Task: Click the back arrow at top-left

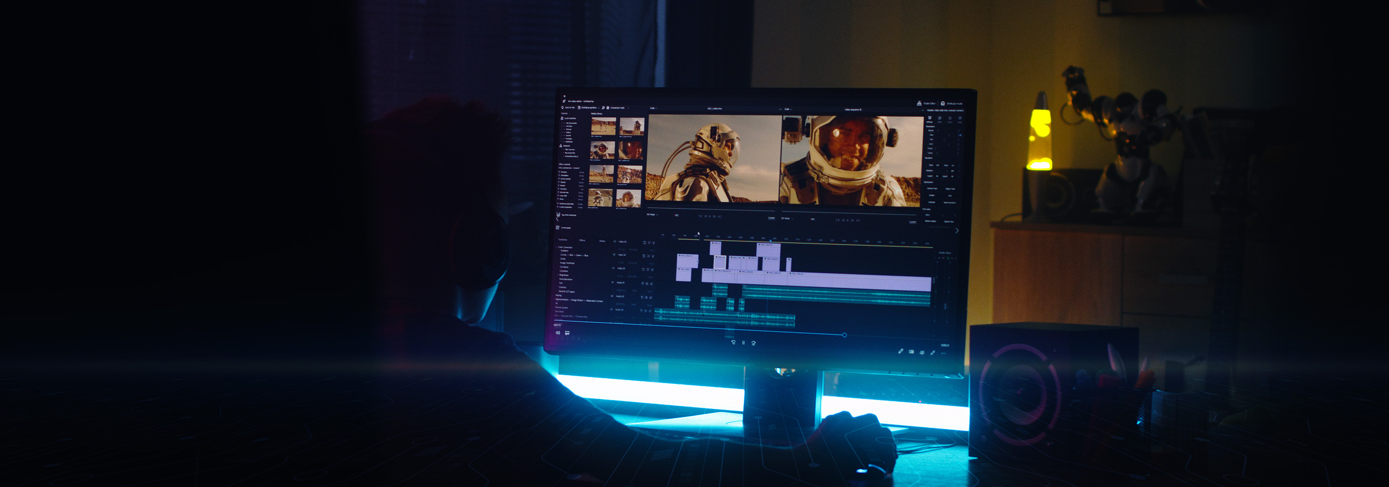Action: pyautogui.click(x=565, y=97)
